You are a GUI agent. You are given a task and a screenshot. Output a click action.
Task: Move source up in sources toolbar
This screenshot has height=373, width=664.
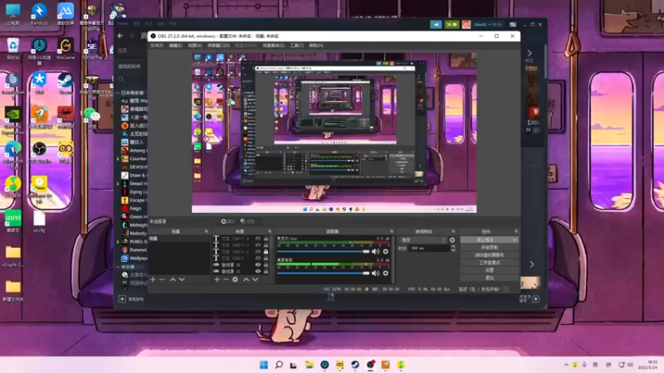246,279
